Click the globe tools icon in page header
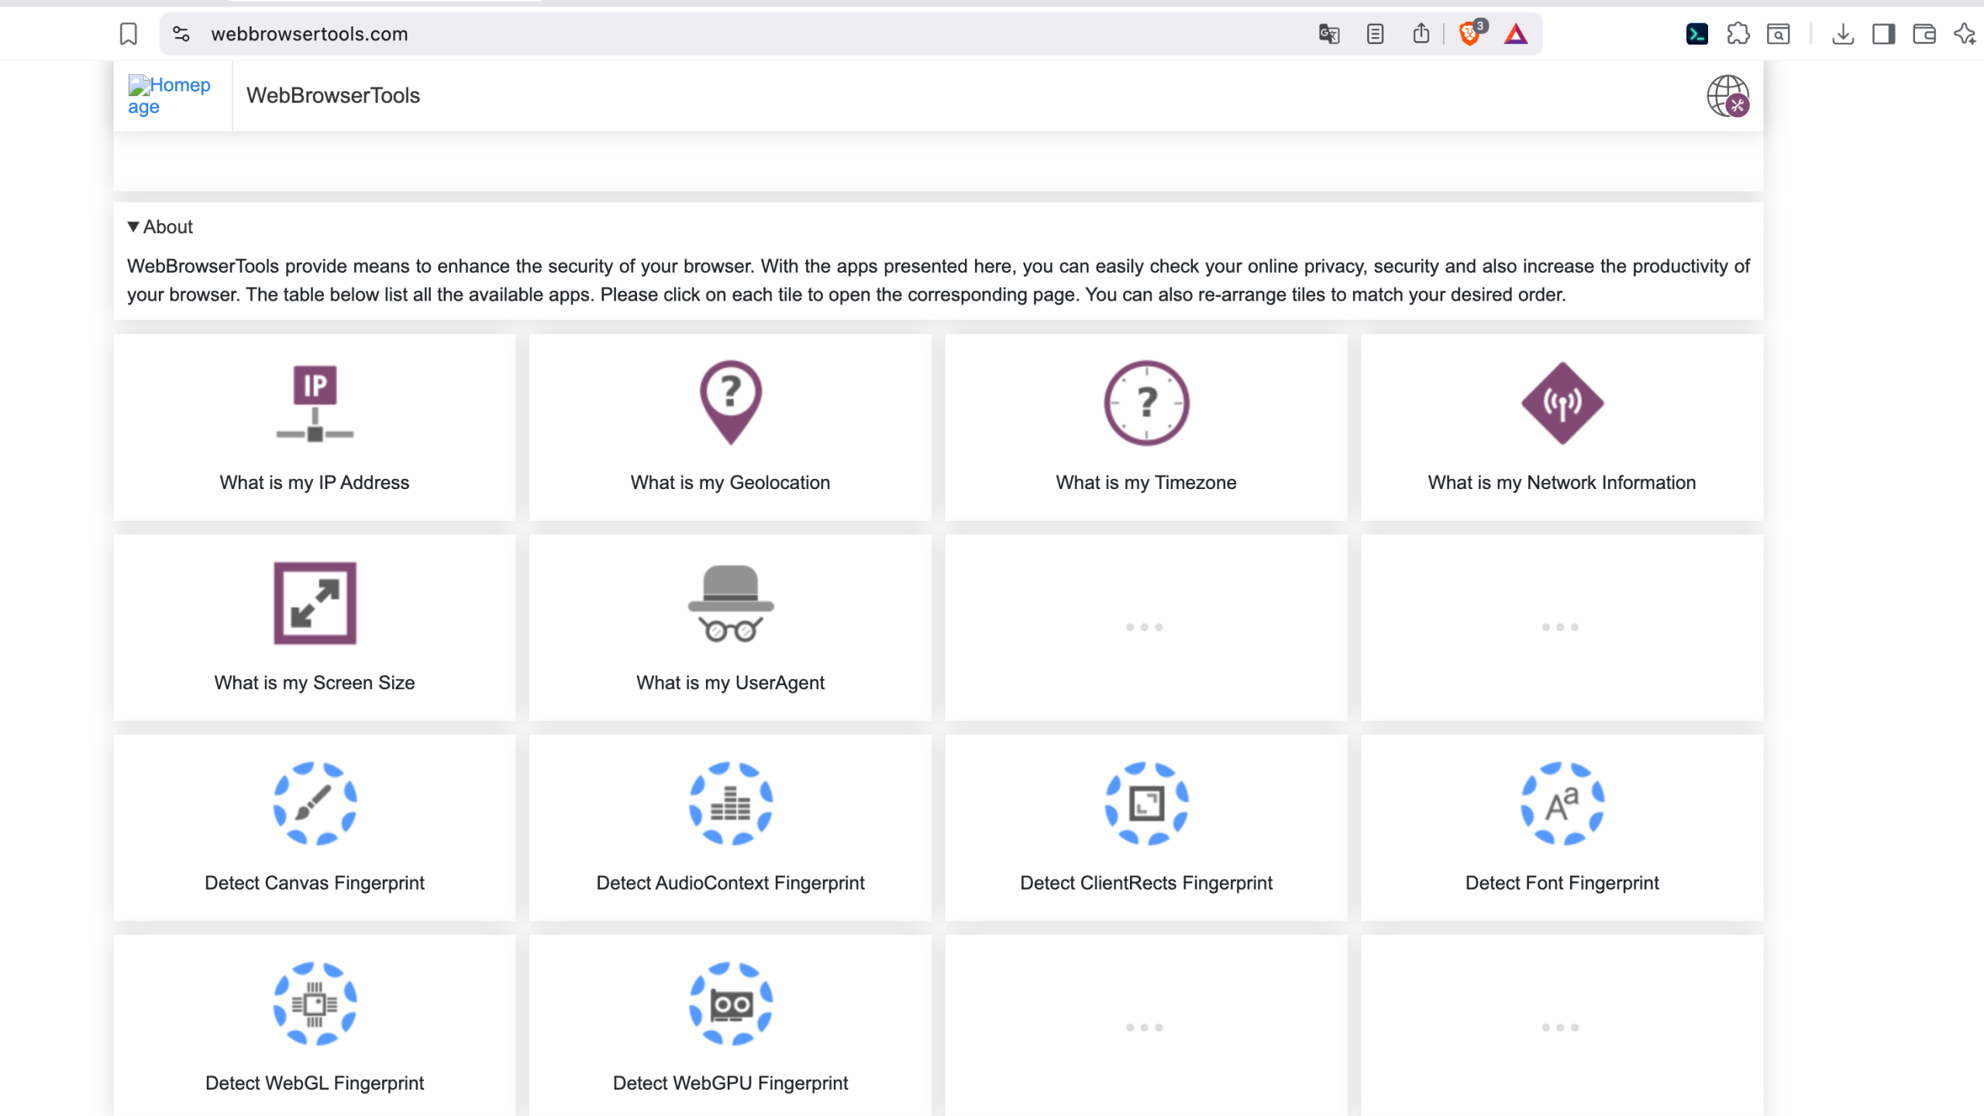The width and height of the screenshot is (1984, 1116). [1727, 96]
